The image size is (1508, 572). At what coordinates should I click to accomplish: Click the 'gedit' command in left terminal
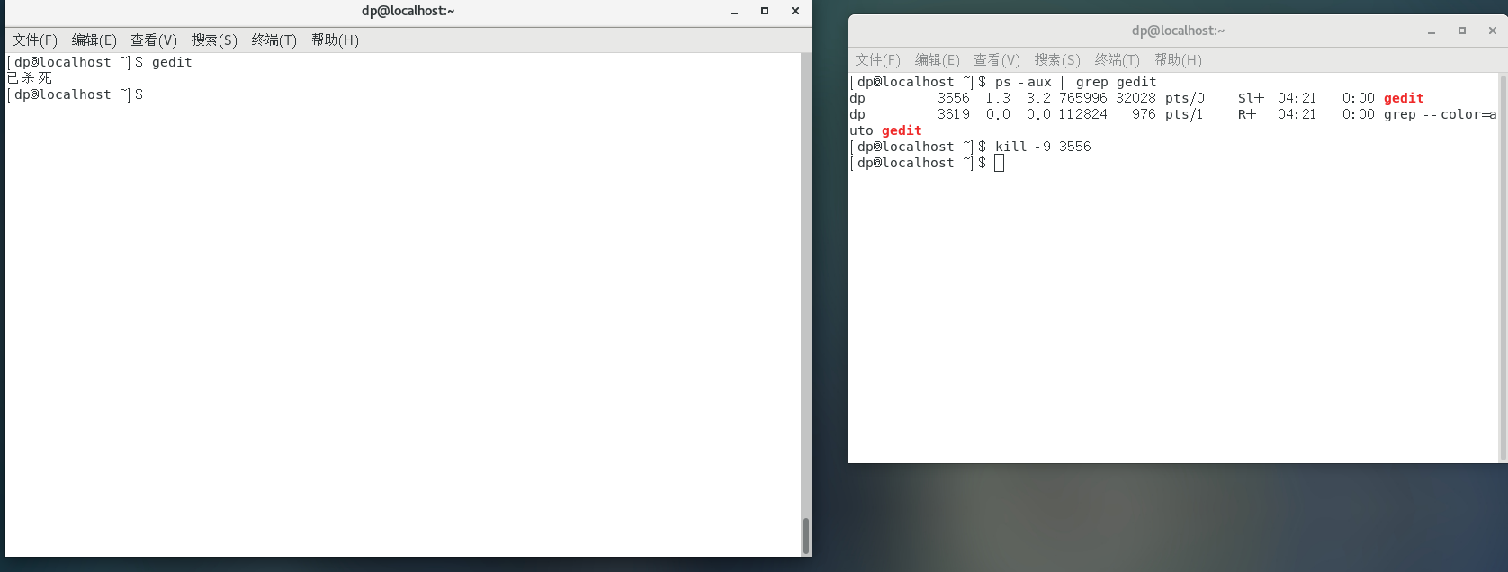pos(172,62)
